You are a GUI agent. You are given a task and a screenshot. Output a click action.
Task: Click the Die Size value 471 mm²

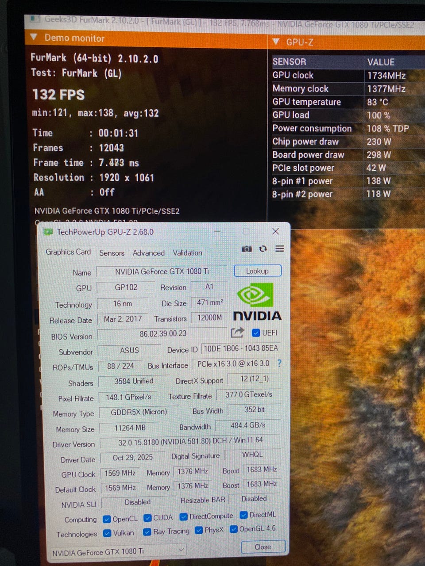tap(210, 302)
